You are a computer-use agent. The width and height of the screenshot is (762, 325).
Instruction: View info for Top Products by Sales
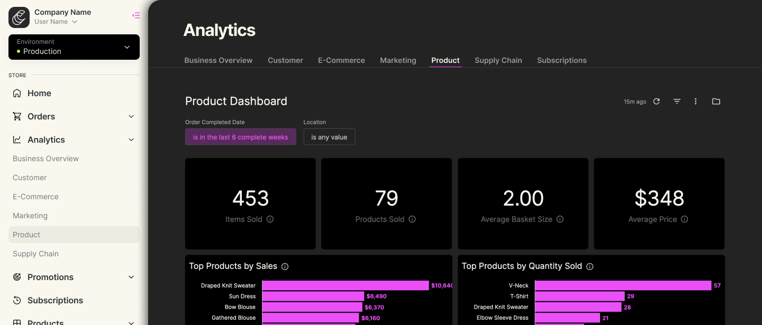pos(285,266)
